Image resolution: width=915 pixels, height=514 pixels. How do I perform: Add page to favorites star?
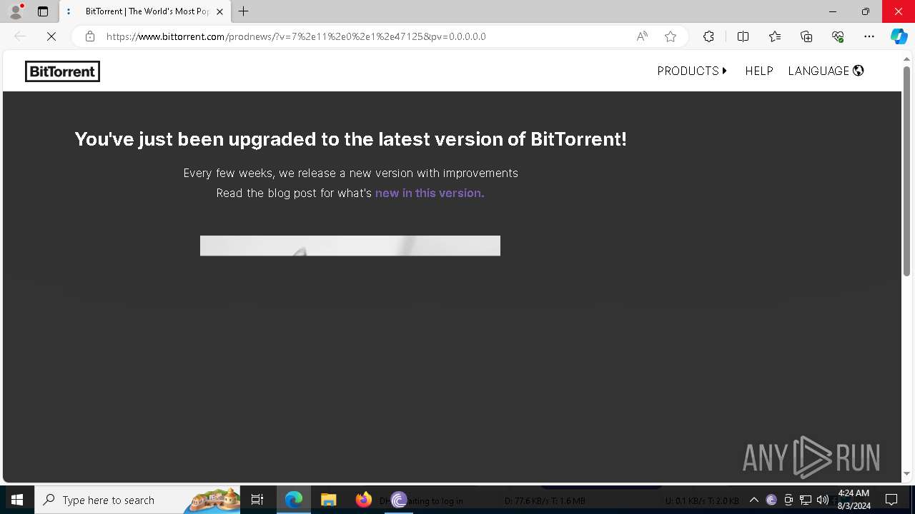(671, 36)
